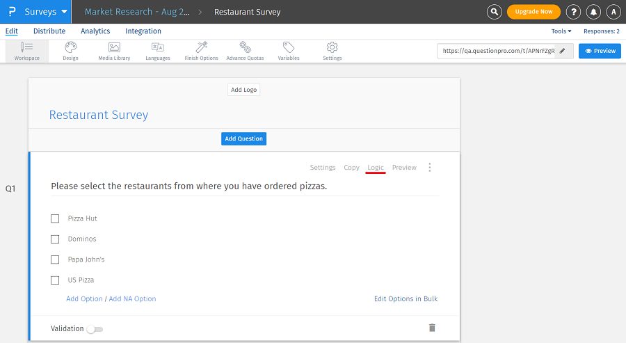Switch to the Analytics tab
This screenshot has width=626, height=343.
coord(95,31)
